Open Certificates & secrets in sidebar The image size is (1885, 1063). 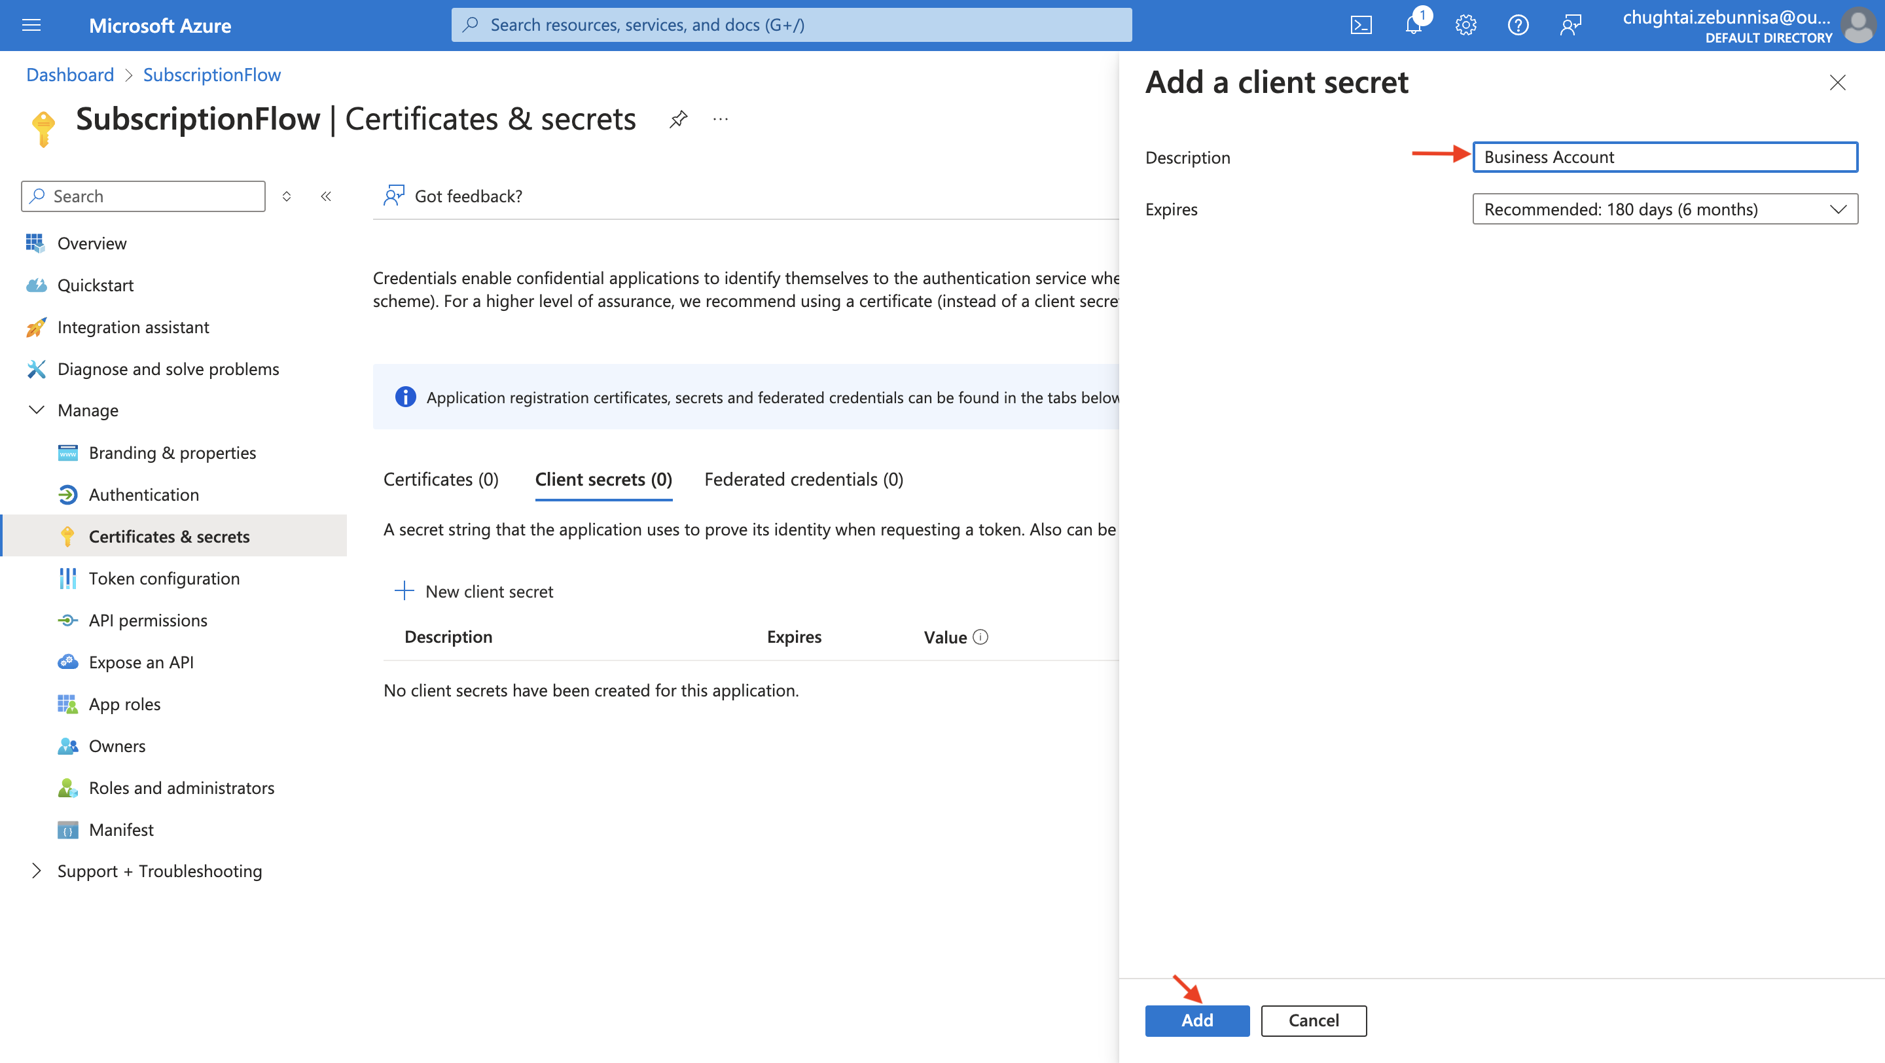(174, 536)
